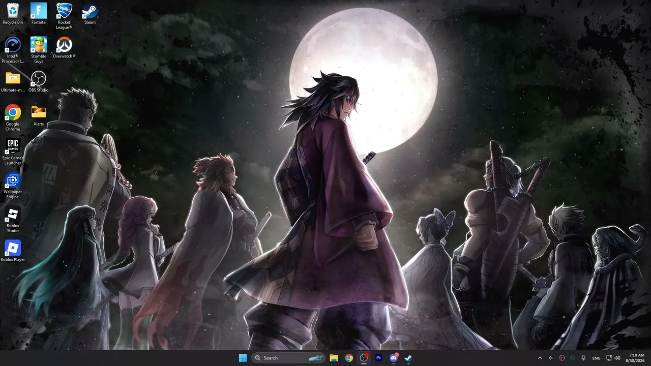
Task: Select the Google Chrome desktop icon
Action: pyautogui.click(x=13, y=117)
